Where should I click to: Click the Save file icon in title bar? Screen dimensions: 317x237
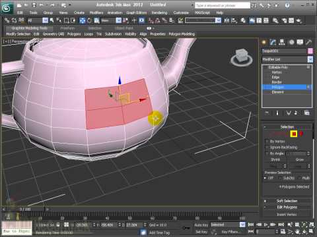(34, 5)
